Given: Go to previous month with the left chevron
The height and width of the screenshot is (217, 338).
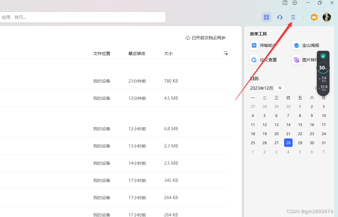Looking at the screenshot, I should tap(316, 88).
